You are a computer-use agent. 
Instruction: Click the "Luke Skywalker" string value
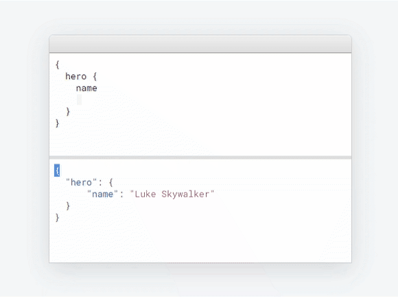pos(172,195)
